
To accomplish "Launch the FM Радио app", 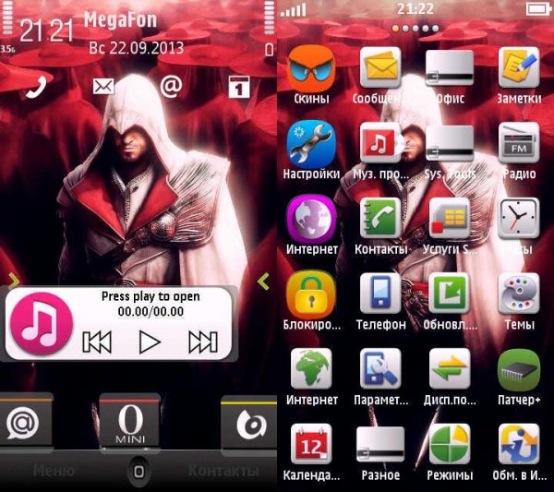I will coord(519,143).
